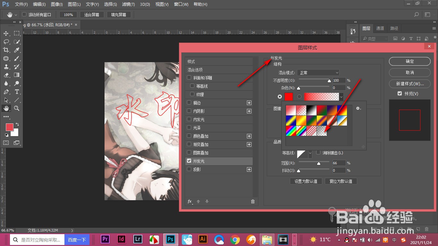Open the 混合模式 dropdown
Image resolution: width=438 pixels, height=246 pixels.
tap(318, 73)
